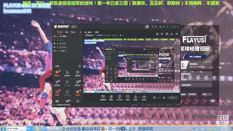Select the 文本 1 source row

68,43
